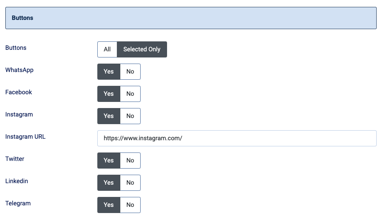
Task: Enable Linkedin with Yes
Action: (x=109, y=183)
